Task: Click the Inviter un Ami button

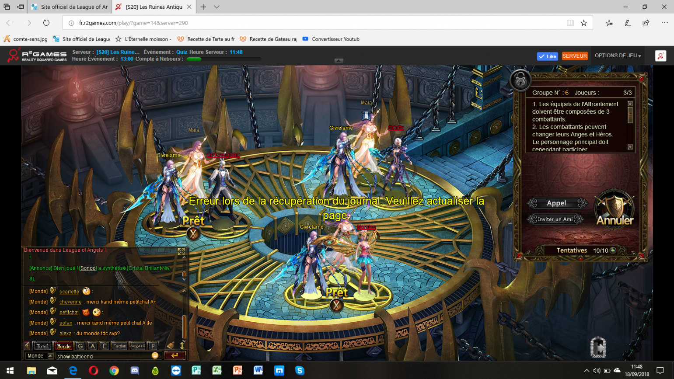Action: [555, 219]
